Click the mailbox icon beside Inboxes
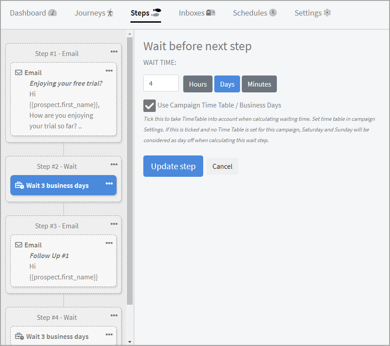 211,12
